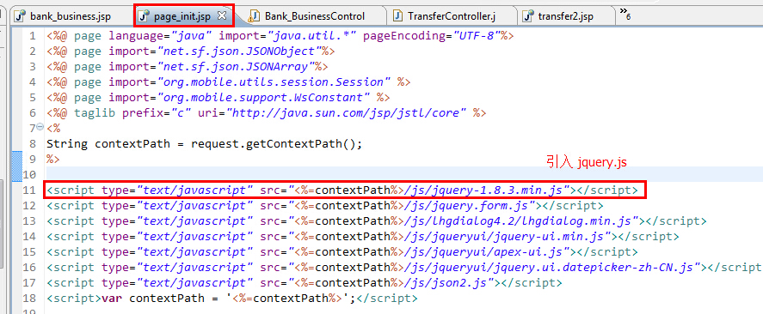This screenshot has height=314, width=763.
Task: Click the "net.sf.json.JSONArray" import text
Action: [236, 66]
